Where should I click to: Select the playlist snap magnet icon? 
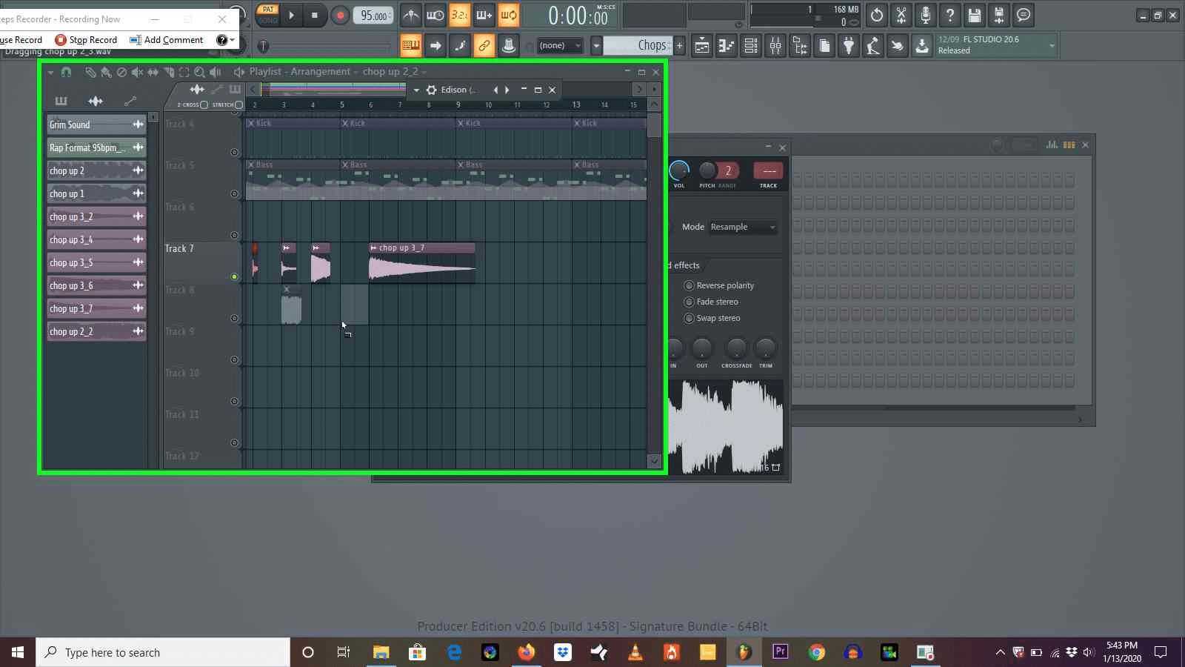pos(66,72)
